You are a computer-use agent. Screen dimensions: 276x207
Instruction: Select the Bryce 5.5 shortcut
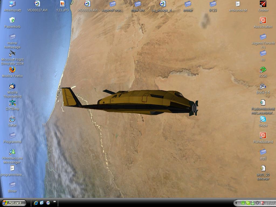pos(263,86)
